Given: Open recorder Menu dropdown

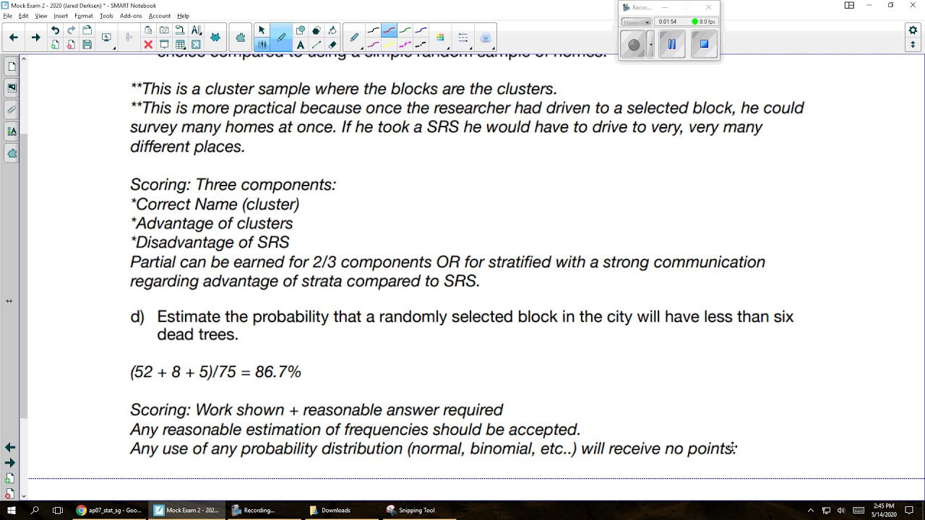Looking at the screenshot, I should coord(636,22).
